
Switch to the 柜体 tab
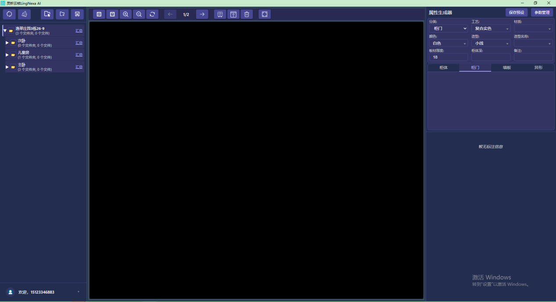point(444,68)
